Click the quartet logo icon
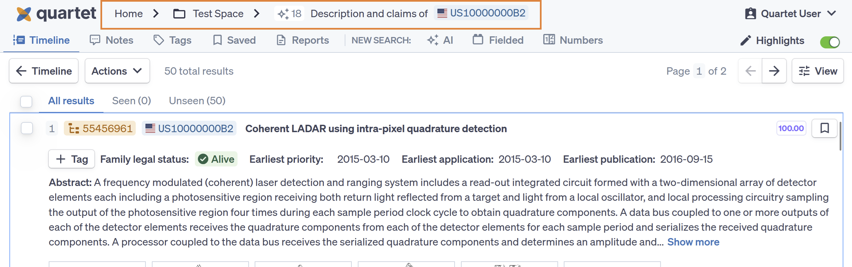 pos(24,14)
